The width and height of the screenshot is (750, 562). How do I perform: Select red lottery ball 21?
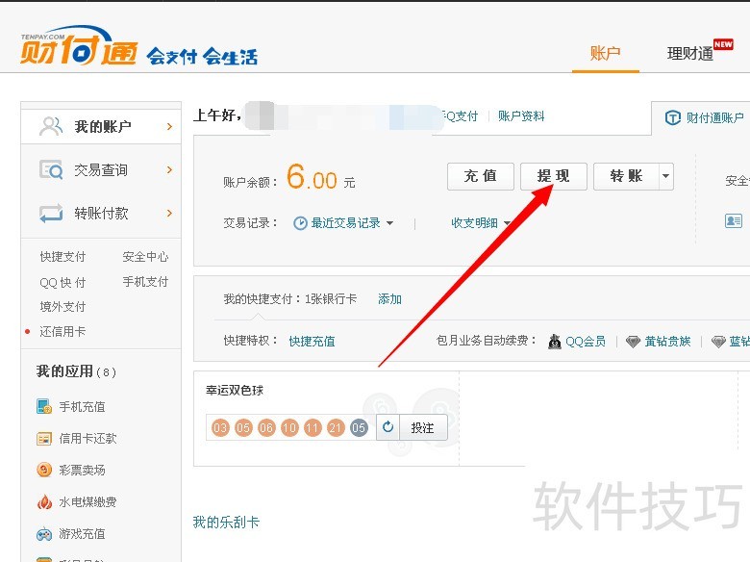click(x=336, y=427)
